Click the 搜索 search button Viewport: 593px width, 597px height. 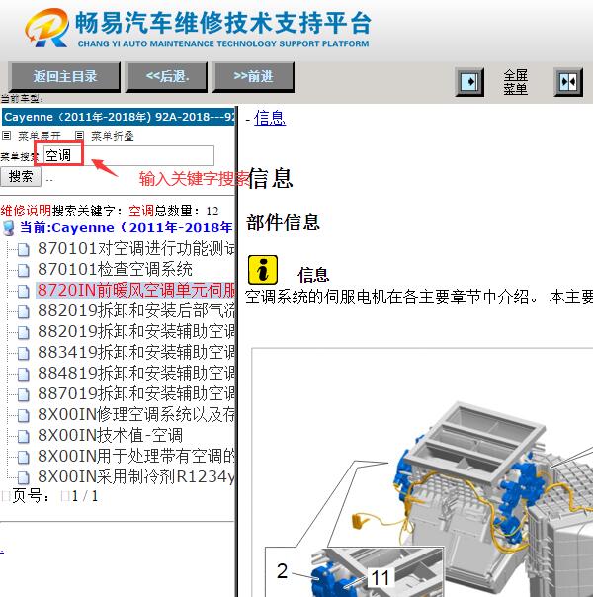[21, 176]
